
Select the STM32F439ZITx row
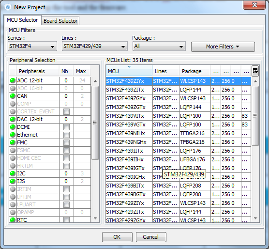pyautogui.click(x=178, y=90)
